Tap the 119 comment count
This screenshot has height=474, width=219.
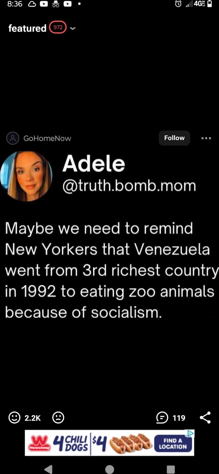tap(178, 418)
